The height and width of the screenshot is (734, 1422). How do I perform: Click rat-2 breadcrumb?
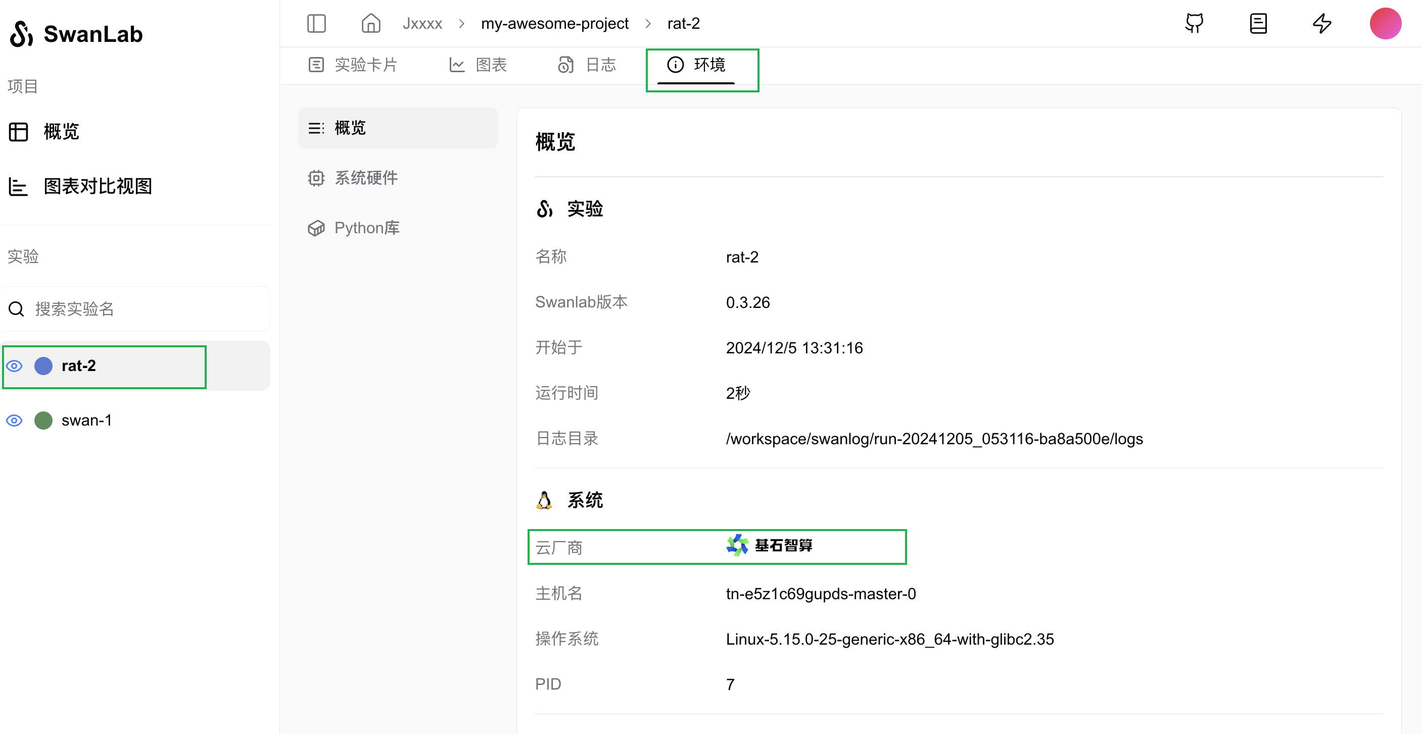click(x=683, y=24)
